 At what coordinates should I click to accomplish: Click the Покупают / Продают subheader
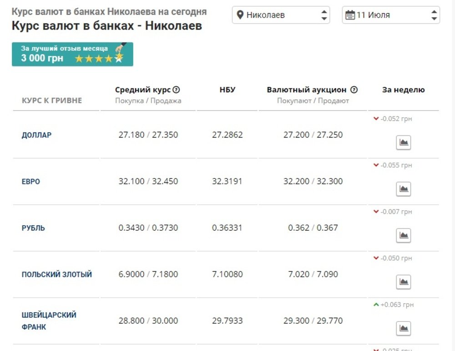pyautogui.click(x=313, y=101)
